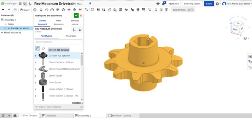The width and height of the screenshot is (252, 118).
Task: Select the Gear relation tool
Action: coord(132,10)
